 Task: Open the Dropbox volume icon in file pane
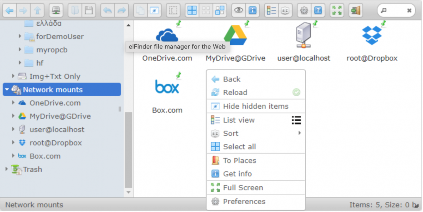point(372,36)
